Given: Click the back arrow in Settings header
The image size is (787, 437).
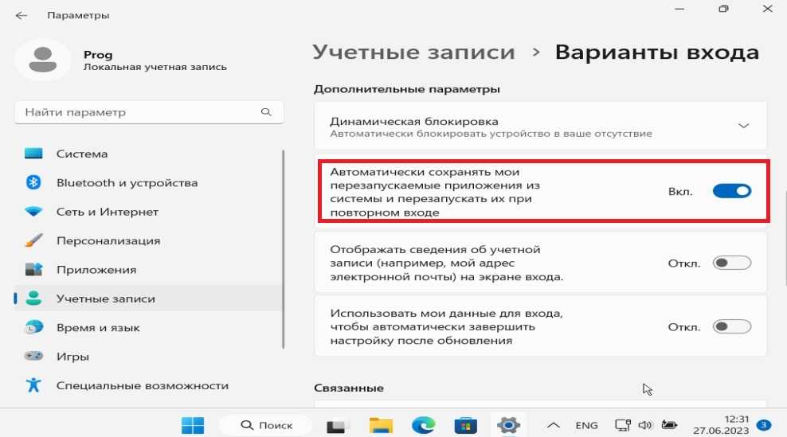Looking at the screenshot, I should (x=21, y=16).
